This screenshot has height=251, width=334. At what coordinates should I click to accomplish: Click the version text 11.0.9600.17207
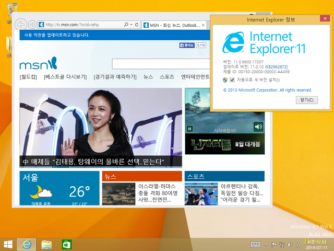pyautogui.click(x=248, y=62)
